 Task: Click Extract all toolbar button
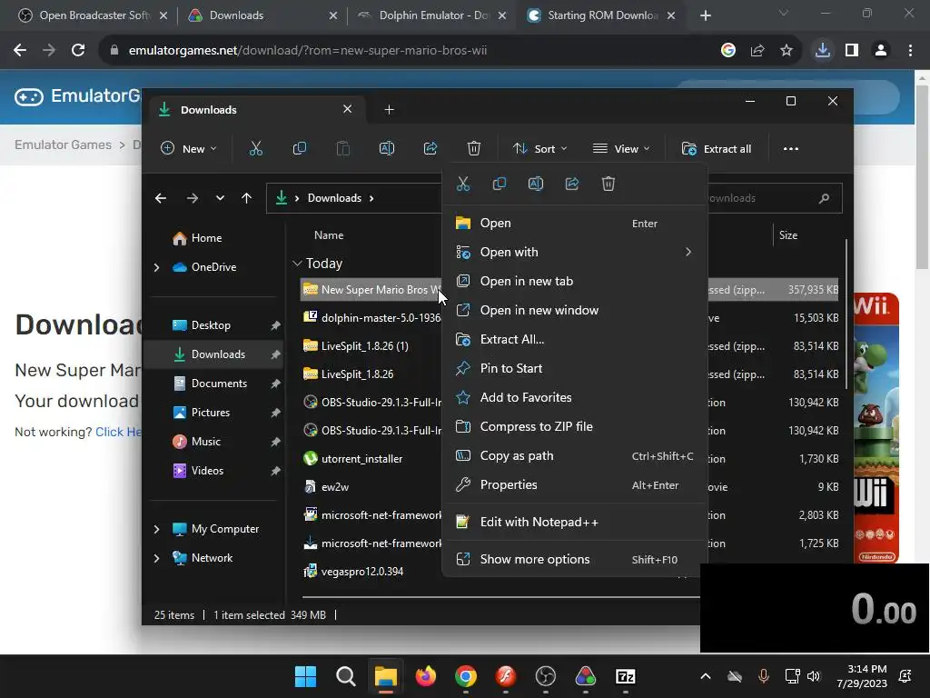(x=717, y=149)
